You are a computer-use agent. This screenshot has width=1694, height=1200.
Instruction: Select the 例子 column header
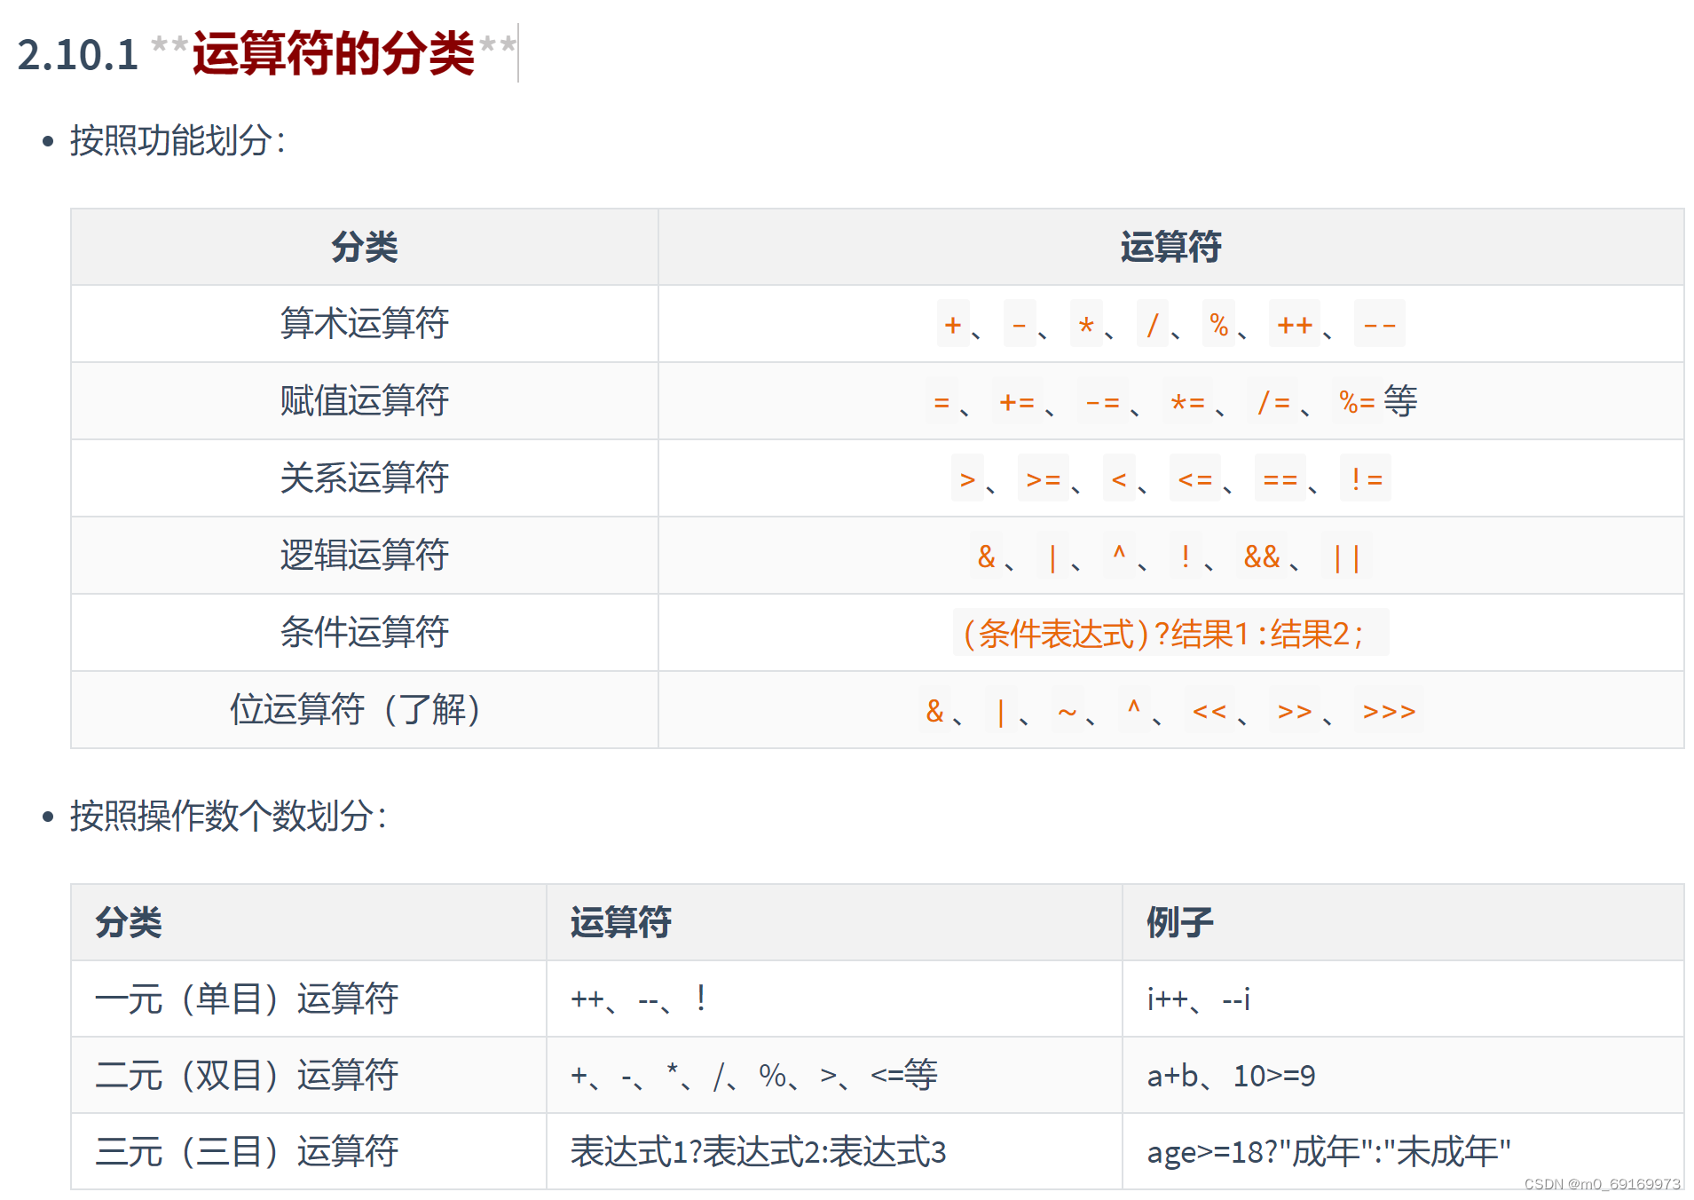coord(1179,921)
